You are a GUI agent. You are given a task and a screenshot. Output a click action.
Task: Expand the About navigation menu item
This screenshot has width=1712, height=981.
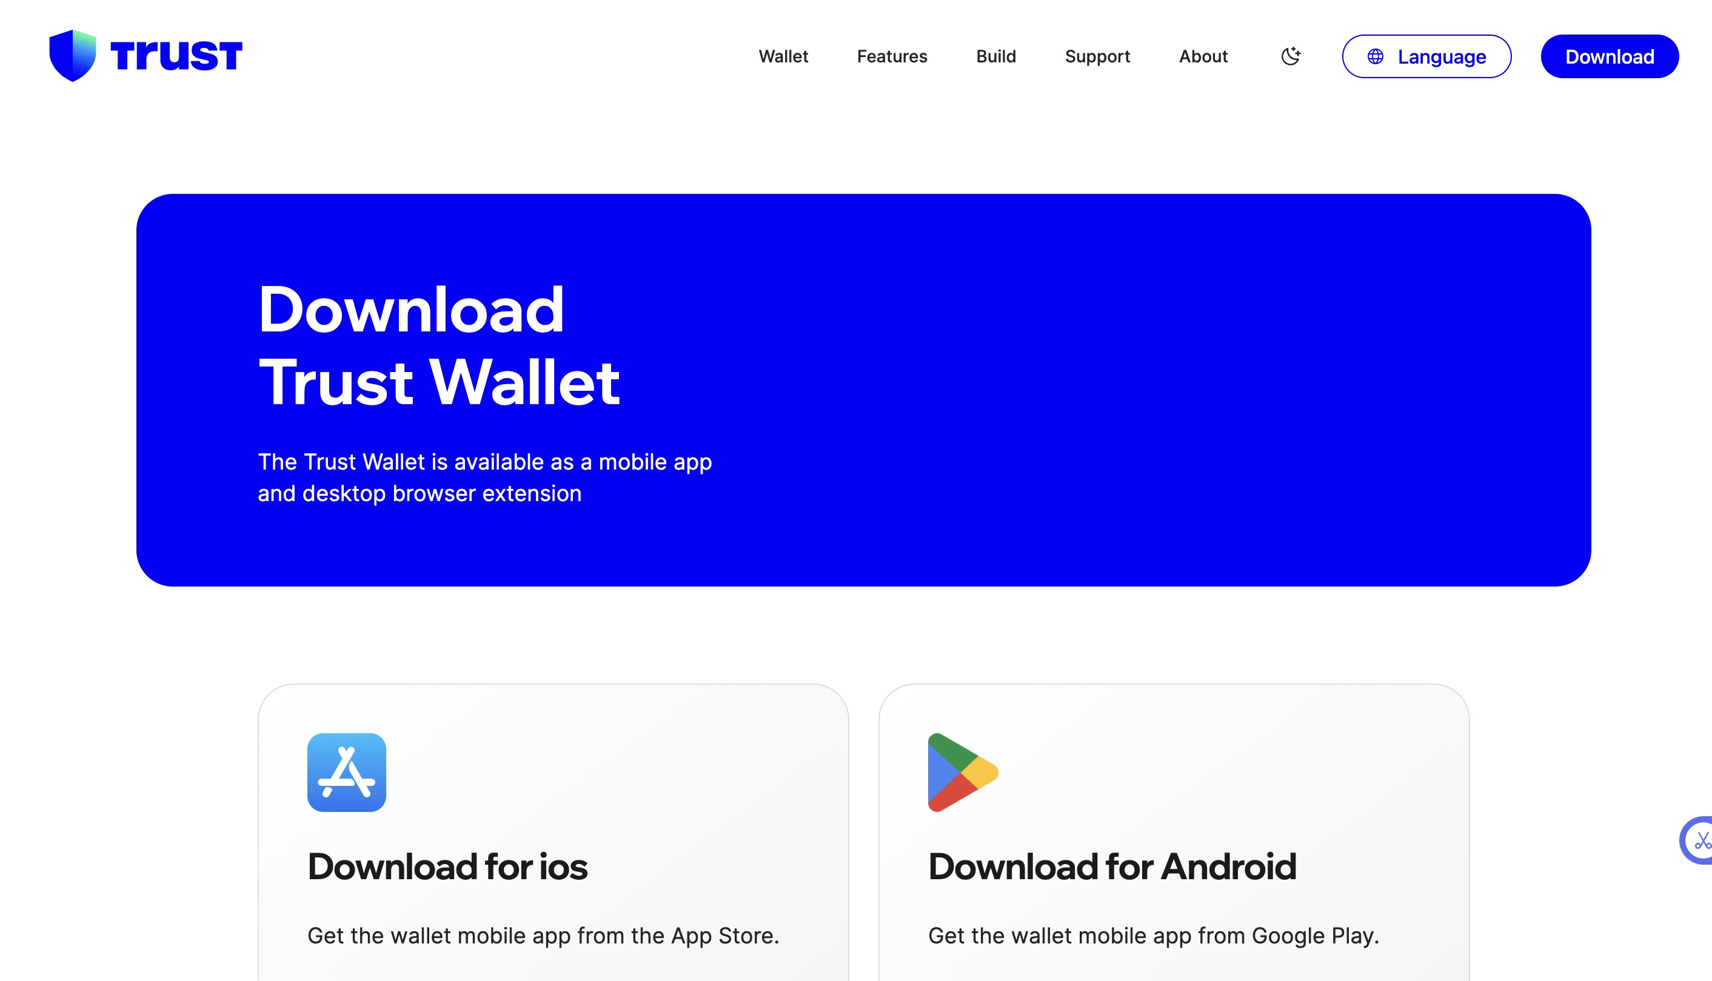(x=1203, y=55)
